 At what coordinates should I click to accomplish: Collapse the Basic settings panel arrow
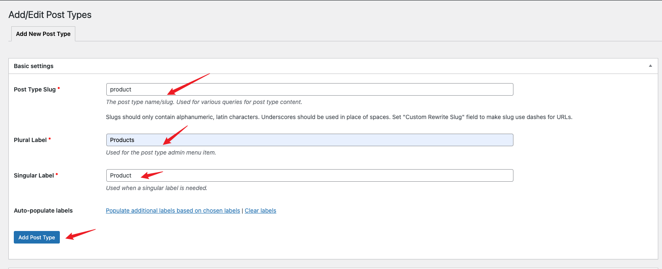650,66
